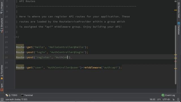Click line number 19 in the gutter
The height and width of the screenshot is (102, 181).
(x=6, y=62)
